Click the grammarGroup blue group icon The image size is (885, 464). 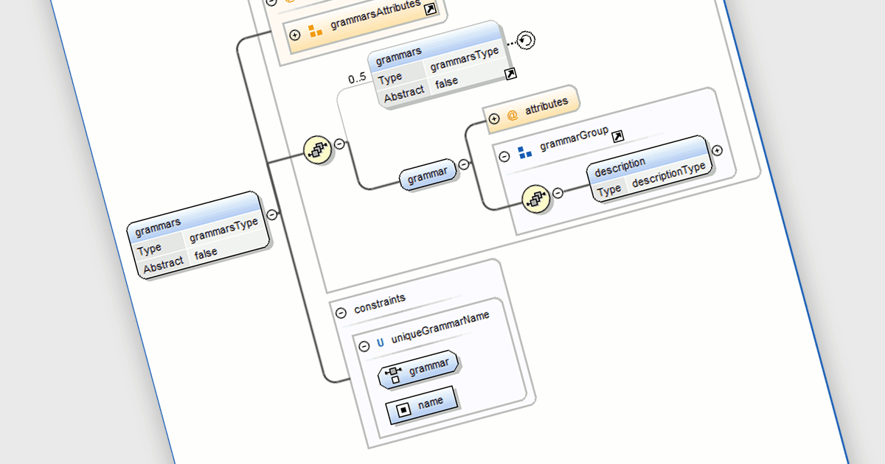click(x=525, y=152)
